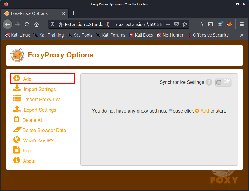Click the Export Settings upload icon
Image resolution: width=249 pixels, height=191 pixels.
[x=17, y=109]
